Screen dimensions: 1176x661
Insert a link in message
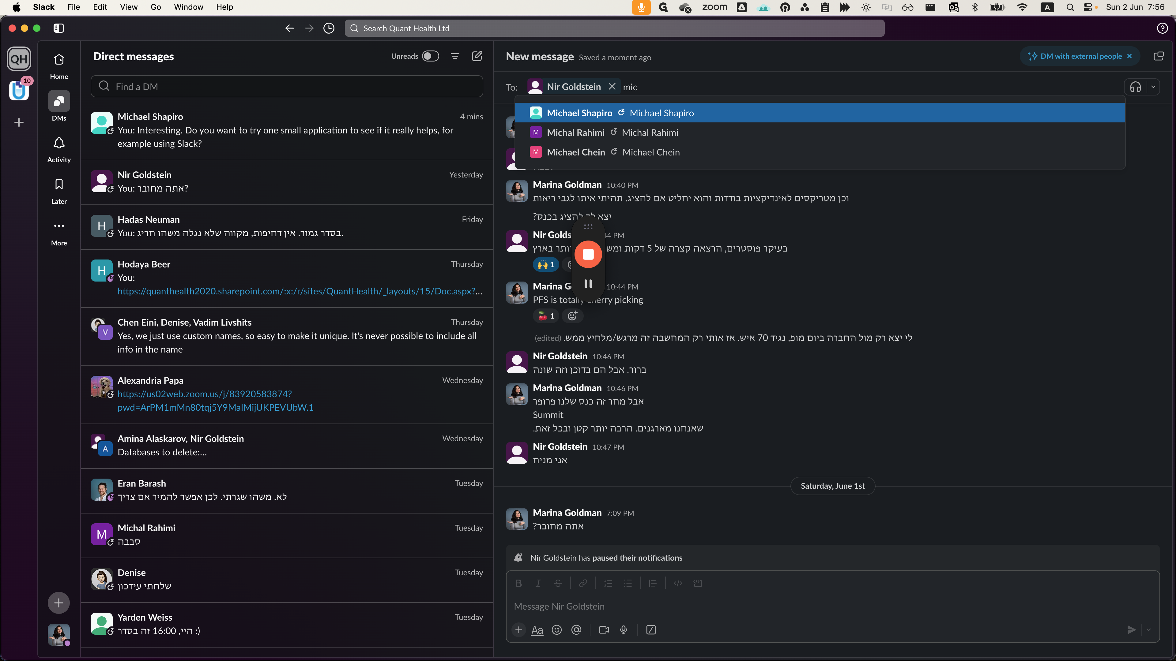click(583, 583)
